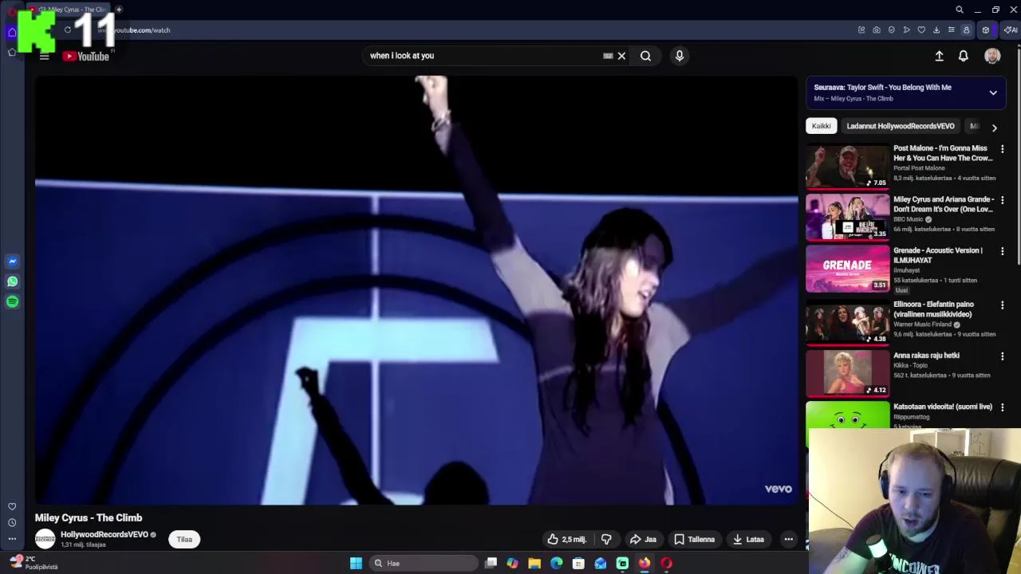The width and height of the screenshot is (1021, 574).
Task: Open options menu for Anna rakas raju hetki
Action: 1003,356
